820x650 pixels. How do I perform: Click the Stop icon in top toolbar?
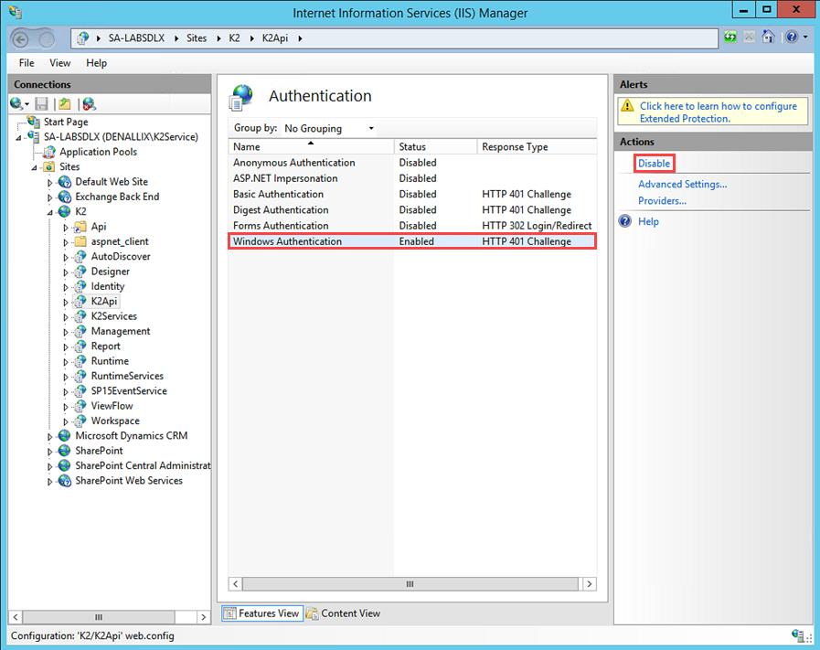pos(749,37)
